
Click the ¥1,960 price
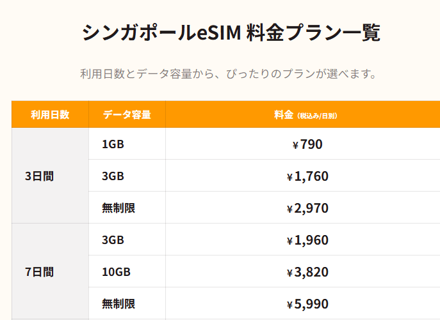tap(307, 240)
